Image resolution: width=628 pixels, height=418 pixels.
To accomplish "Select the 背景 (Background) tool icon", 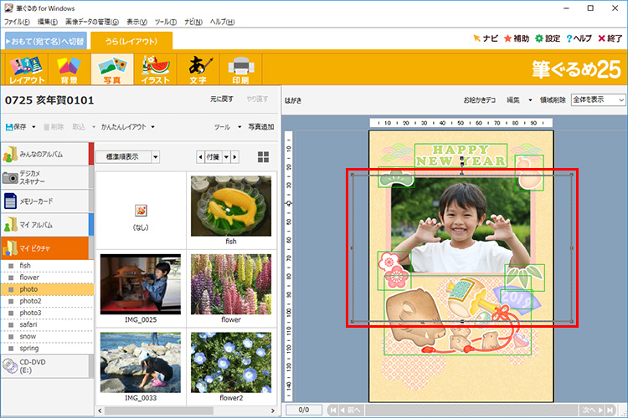I will pyautogui.click(x=68, y=69).
